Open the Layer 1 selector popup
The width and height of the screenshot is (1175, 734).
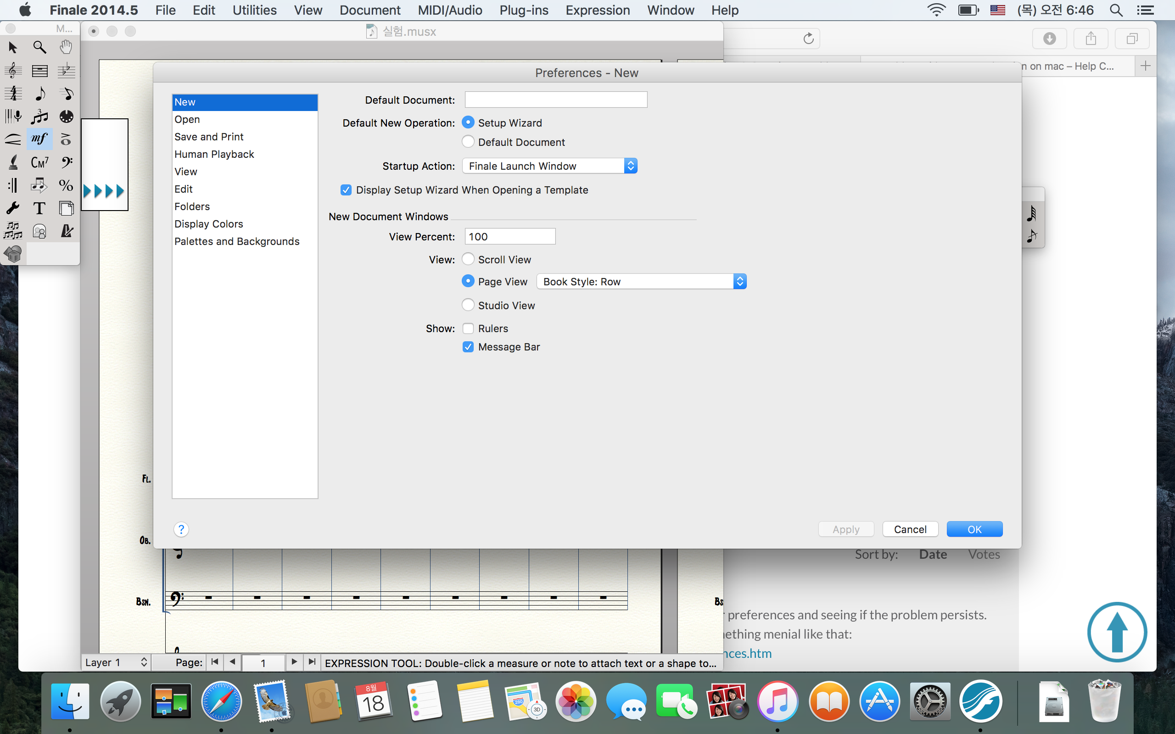116,662
